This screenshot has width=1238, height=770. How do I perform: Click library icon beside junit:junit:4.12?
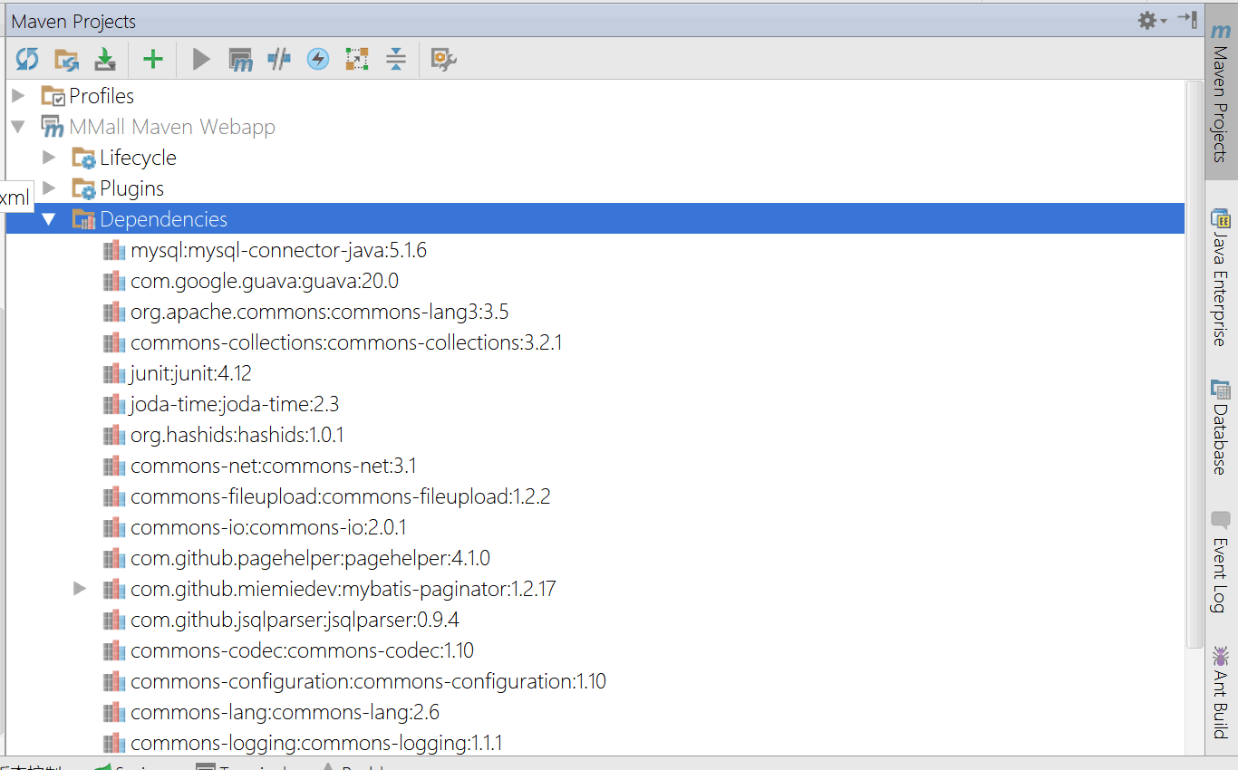coord(114,373)
